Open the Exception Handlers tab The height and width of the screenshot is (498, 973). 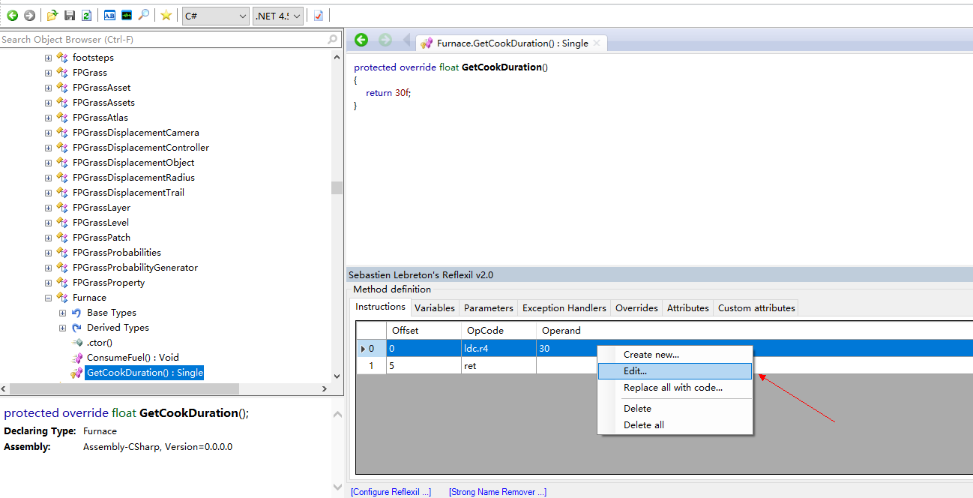point(564,307)
